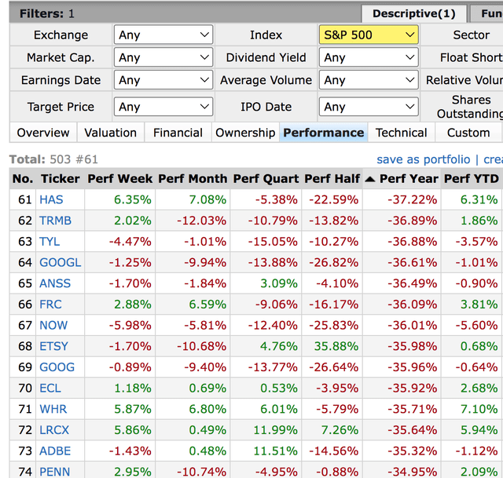
Task: Sort by Perf YTD column header
Action: [x=472, y=178]
